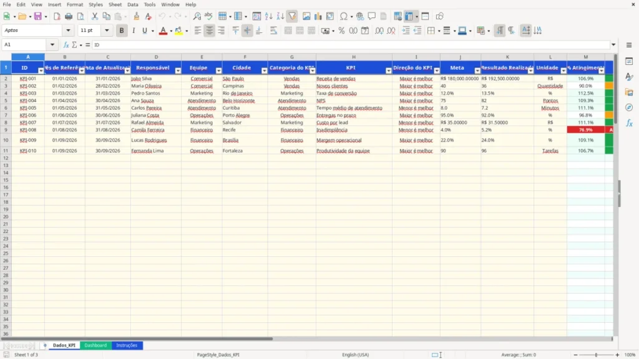Apply yellow background highlight color
Viewport: 639px width, 359px height.
point(178,31)
